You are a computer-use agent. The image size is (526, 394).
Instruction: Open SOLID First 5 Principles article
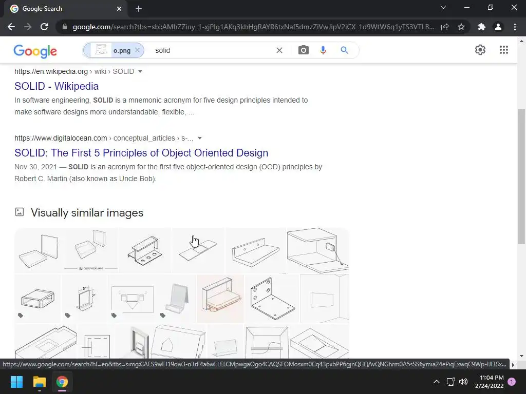click(141, 153)
